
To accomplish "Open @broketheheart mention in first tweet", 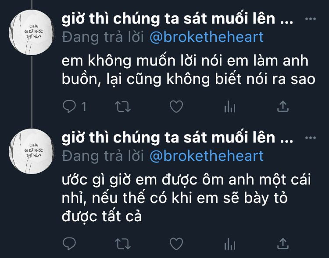I will pyautogui.click(x=207, y=37).
